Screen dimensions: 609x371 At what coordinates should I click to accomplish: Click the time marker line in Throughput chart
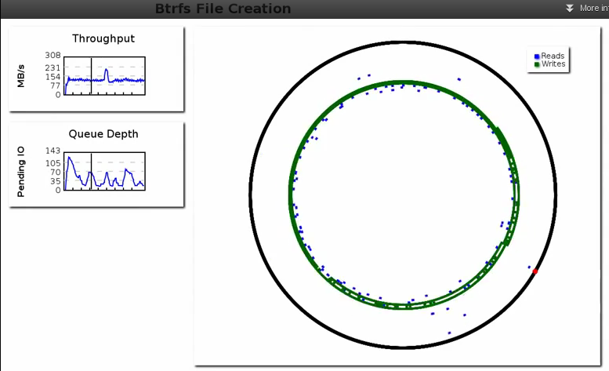click(91, 76)
